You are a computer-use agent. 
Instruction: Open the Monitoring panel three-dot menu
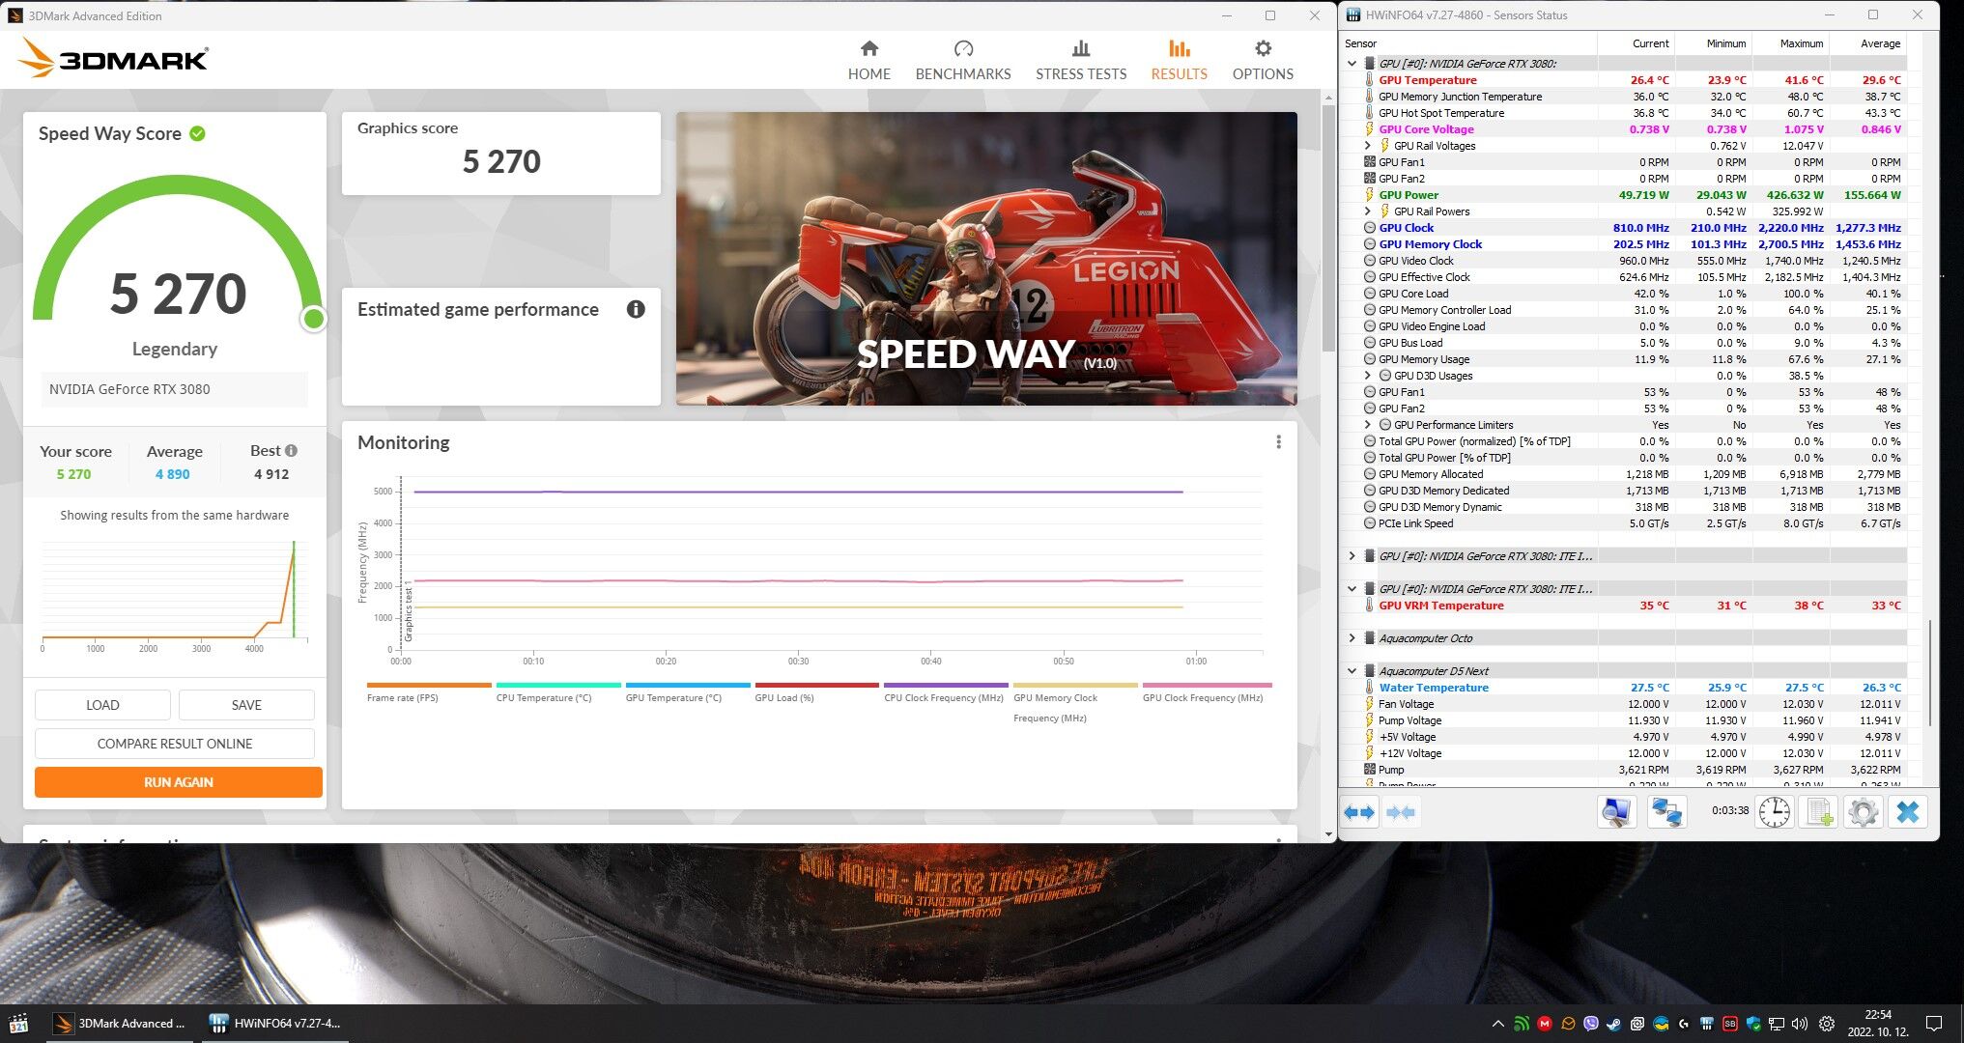[1278, 442]
